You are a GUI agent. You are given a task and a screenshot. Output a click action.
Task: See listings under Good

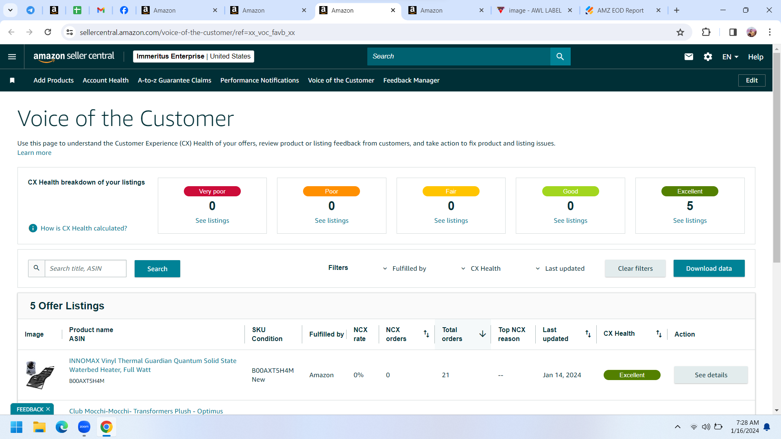pyautogui.click(x=570, y=221)
